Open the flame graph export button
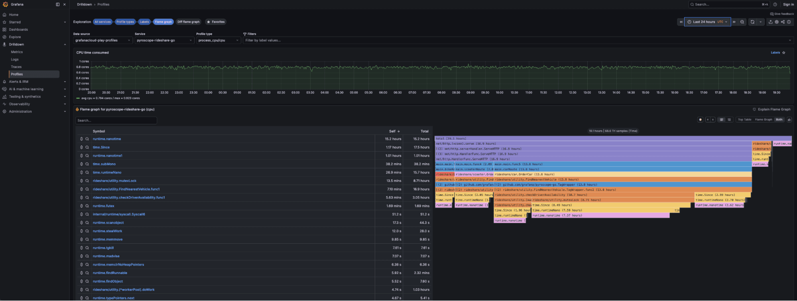The image size is (797, 301). pyautogui.click(x=789, y=119)
